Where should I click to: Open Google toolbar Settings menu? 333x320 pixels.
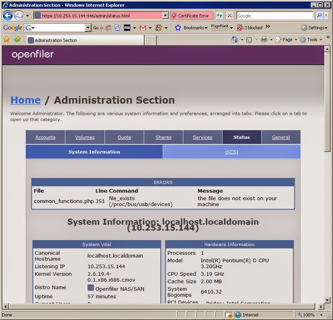[x=314, y=28]
